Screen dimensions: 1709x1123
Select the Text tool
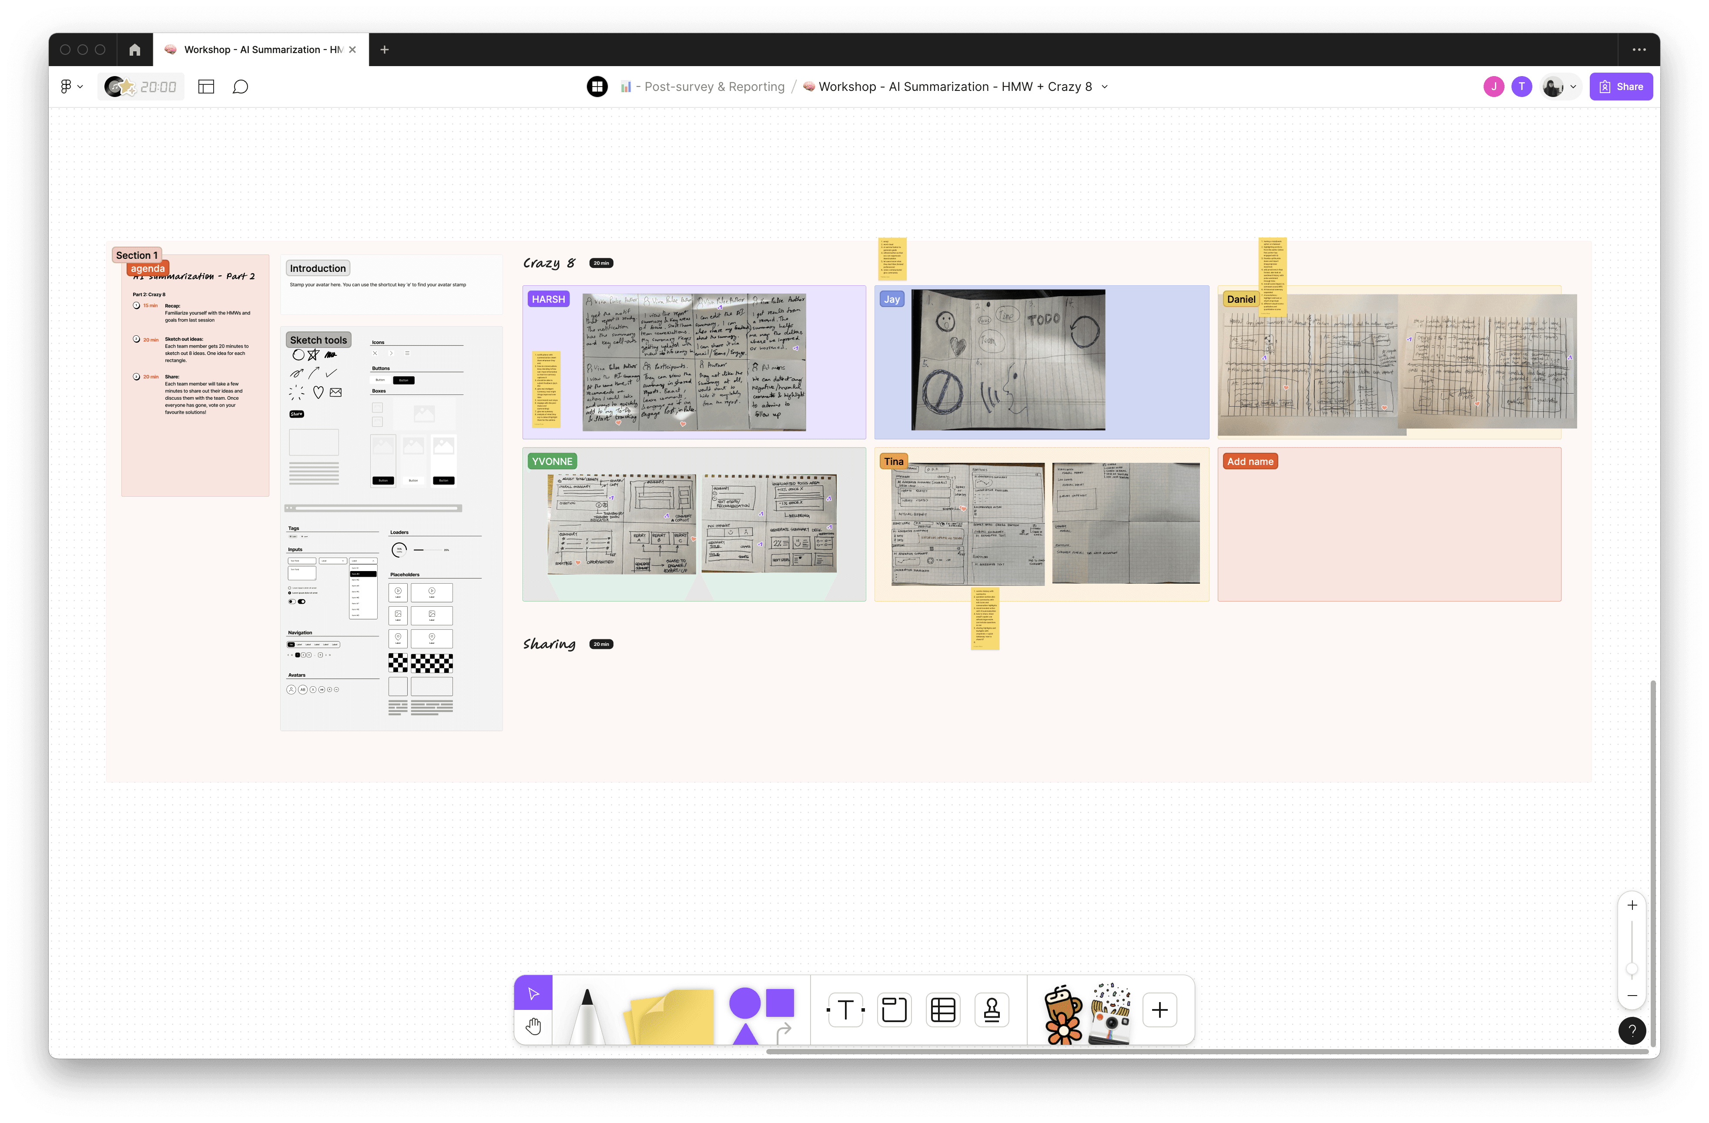pos(845,1009)
